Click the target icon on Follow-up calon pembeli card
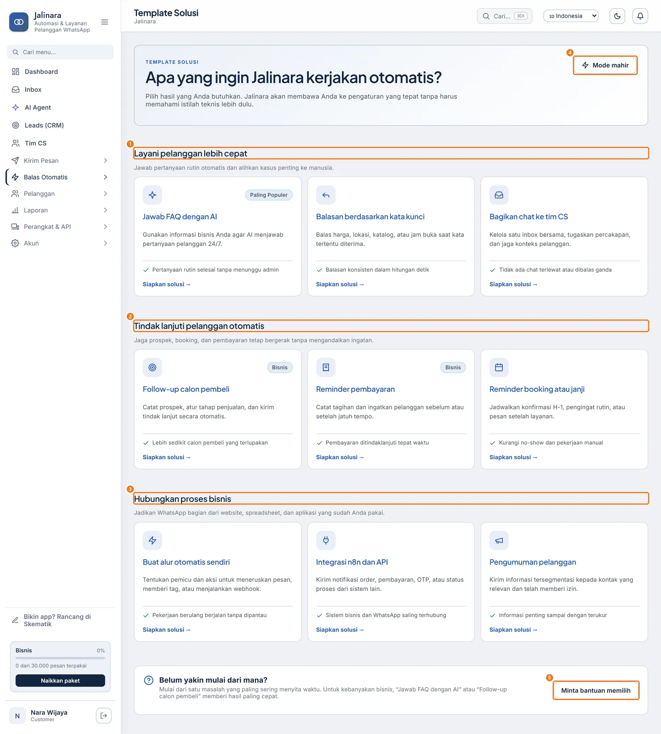The width and height of the screenshot is (661, 734). 152,368
